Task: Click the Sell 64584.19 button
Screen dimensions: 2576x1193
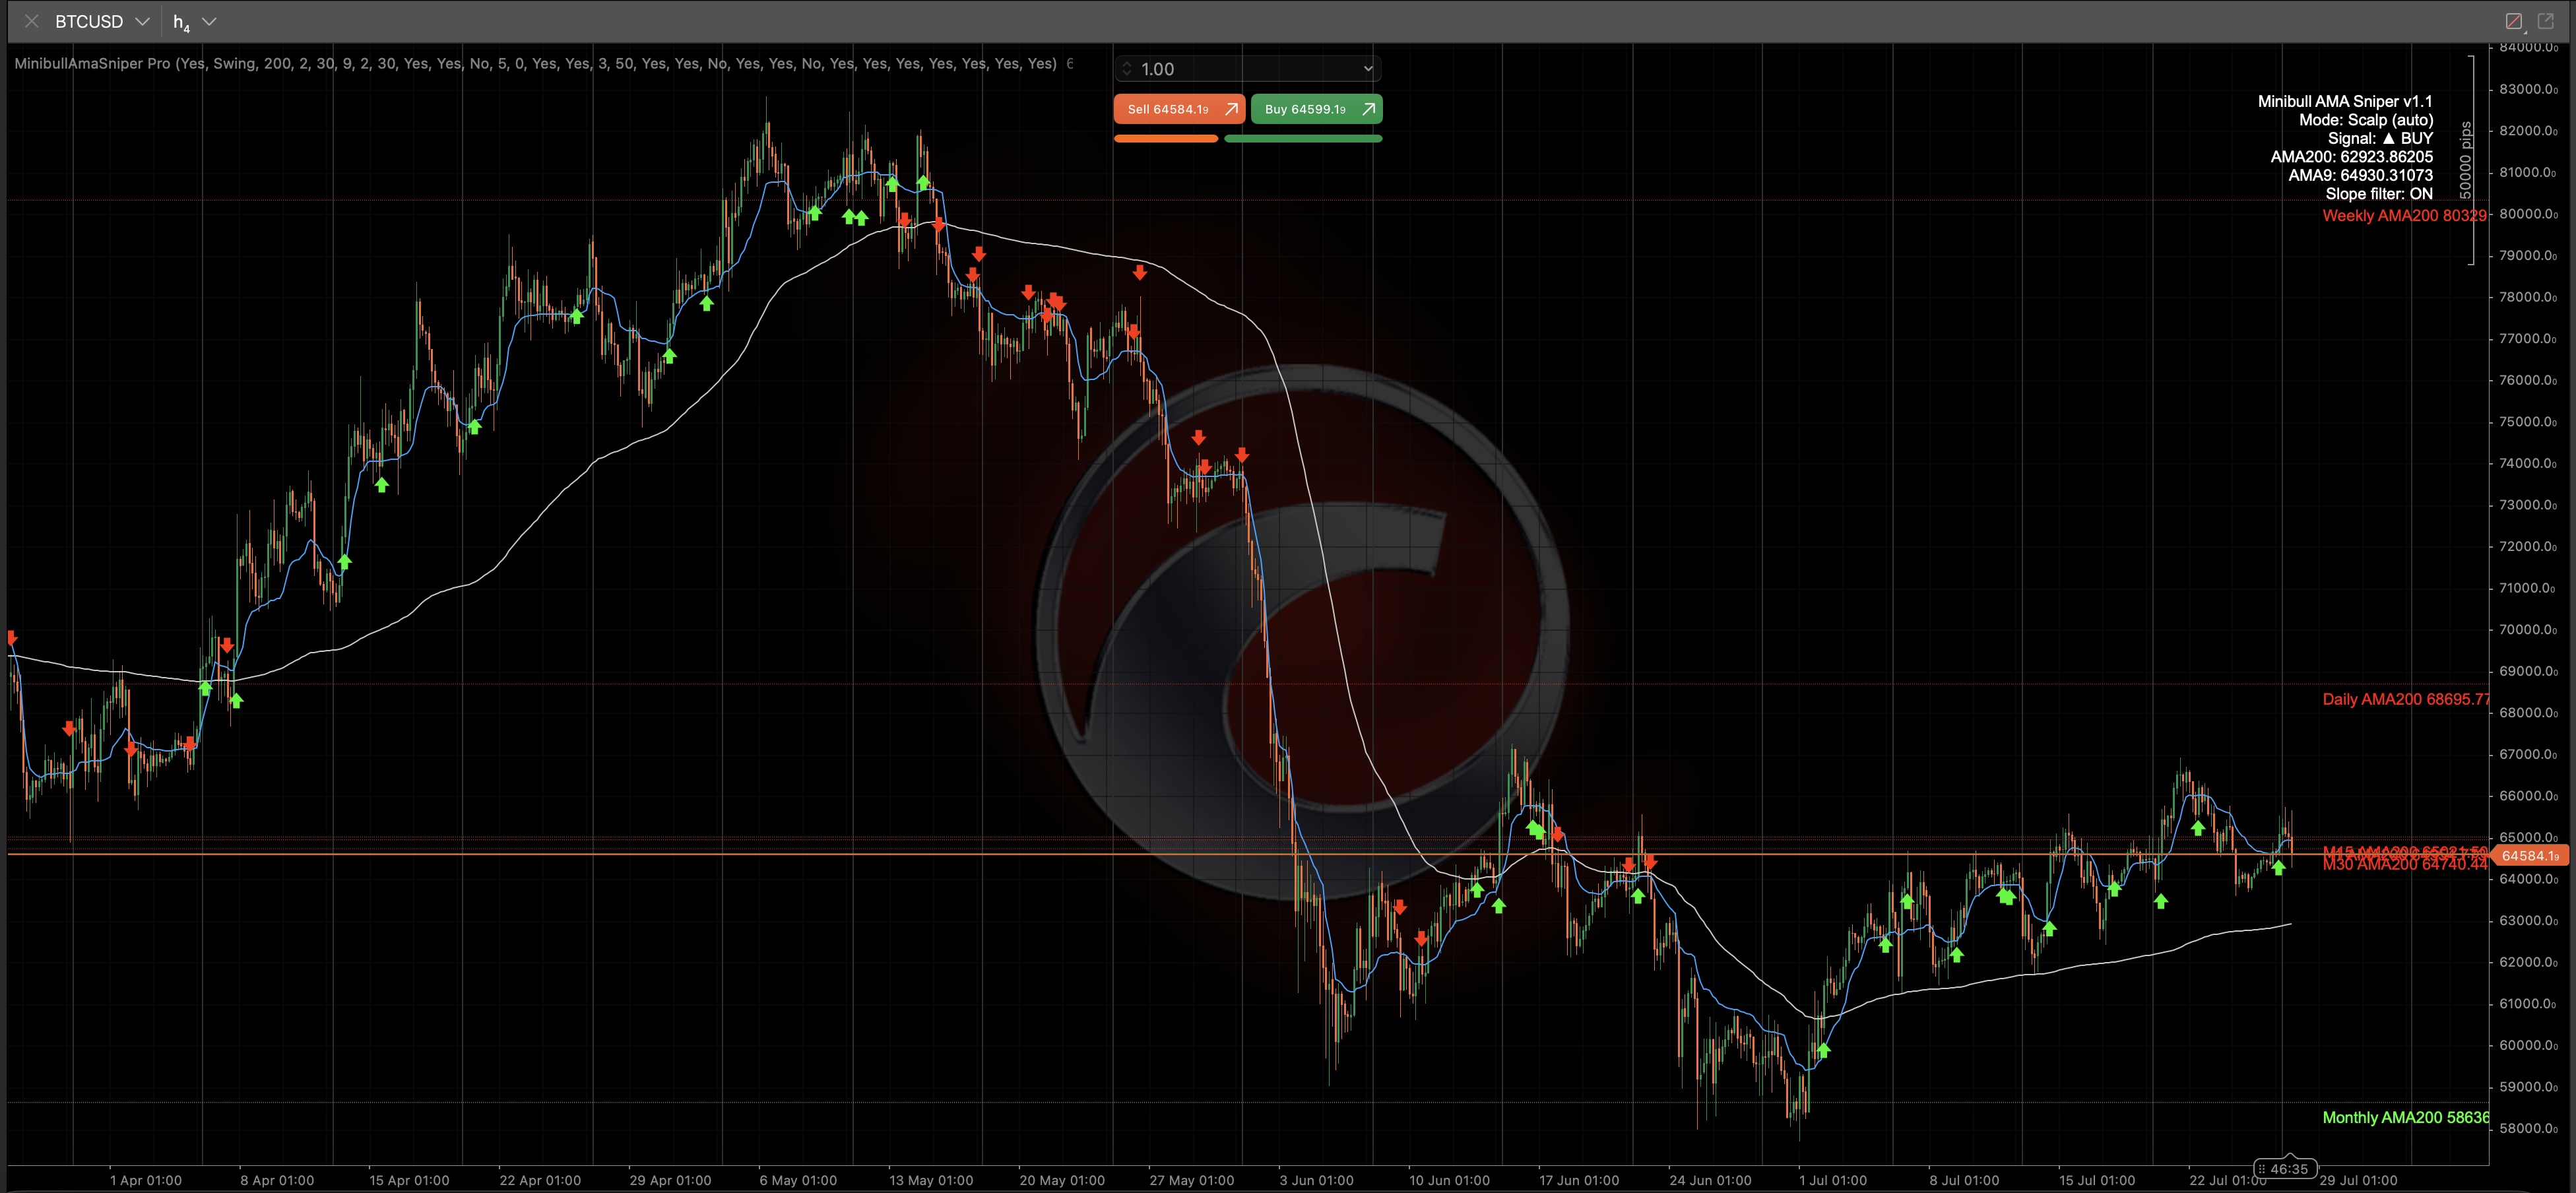Action: [x=1179, y=109]
